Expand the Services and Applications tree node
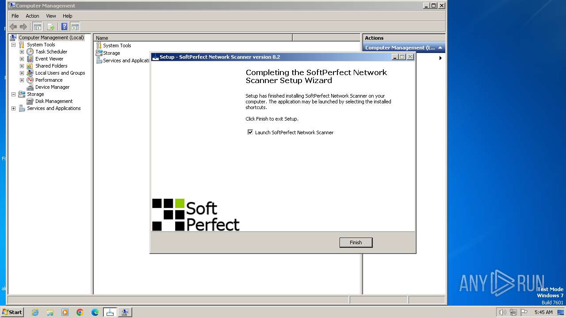566x318 pixels. (x=13, y=108)
